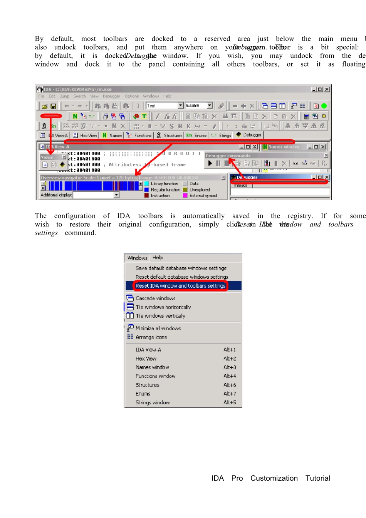Click the play button in Debugger commands toolbar
Screen dimensions: 366x518
(x=210, y=163)
